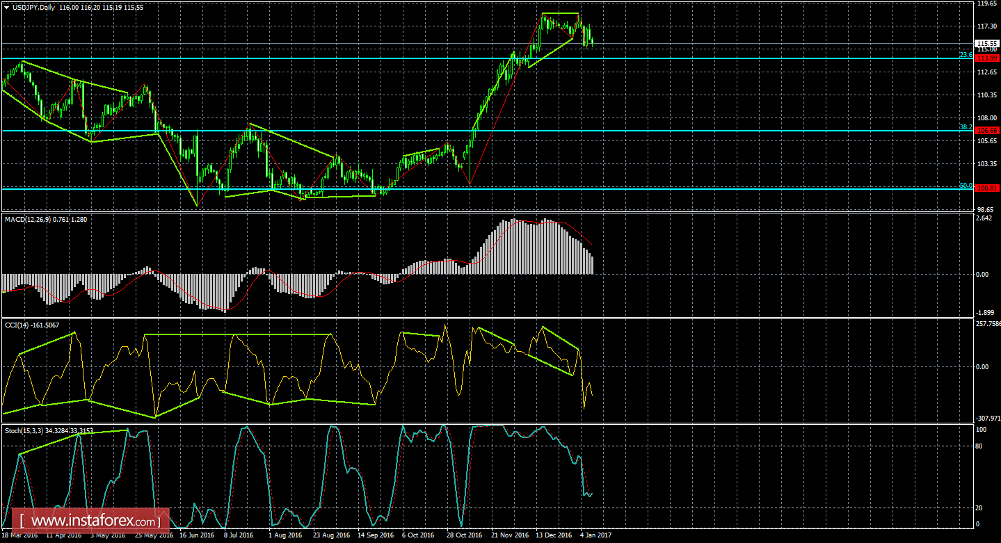This screenshot has width=1001, height=543.
Task: Click the 2.642 MACD scale value
Action: pyautogui.click(x=984, y=220)
